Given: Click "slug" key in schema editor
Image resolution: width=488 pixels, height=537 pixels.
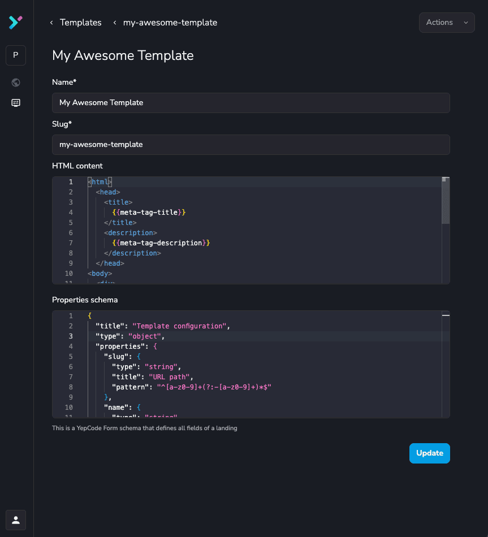Looking at the screenshot, I should tap(116, 357).
